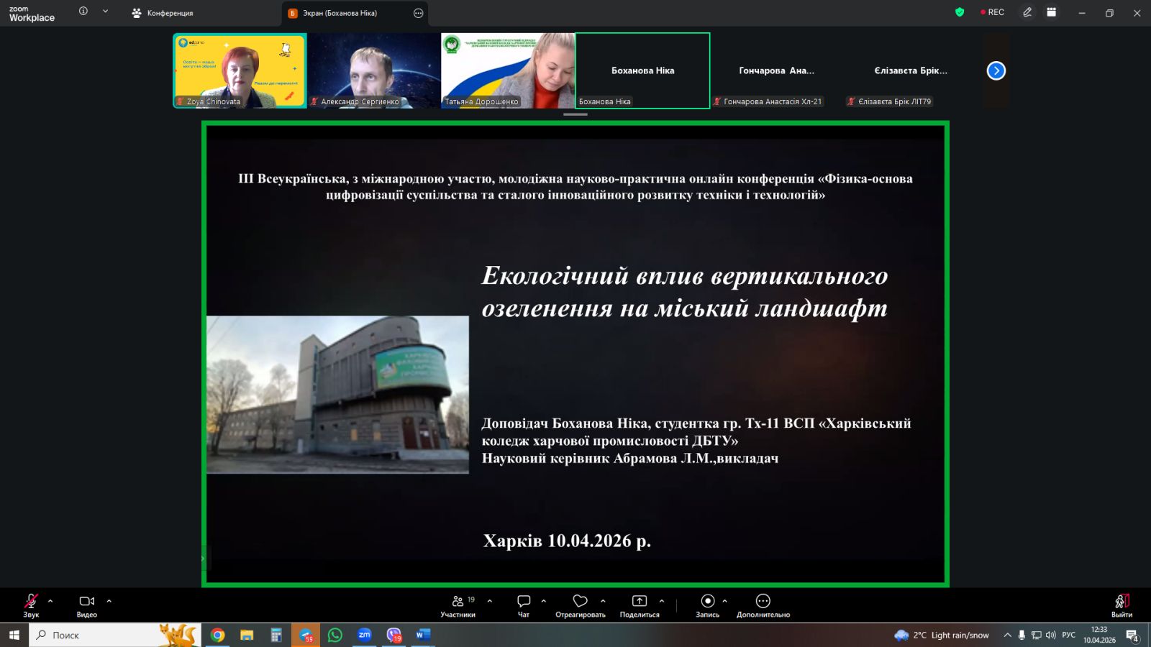Expand audio options arrow beside Звук
Screen dimensions: 1151x647
pyautogui.click(x=50, y=601)
